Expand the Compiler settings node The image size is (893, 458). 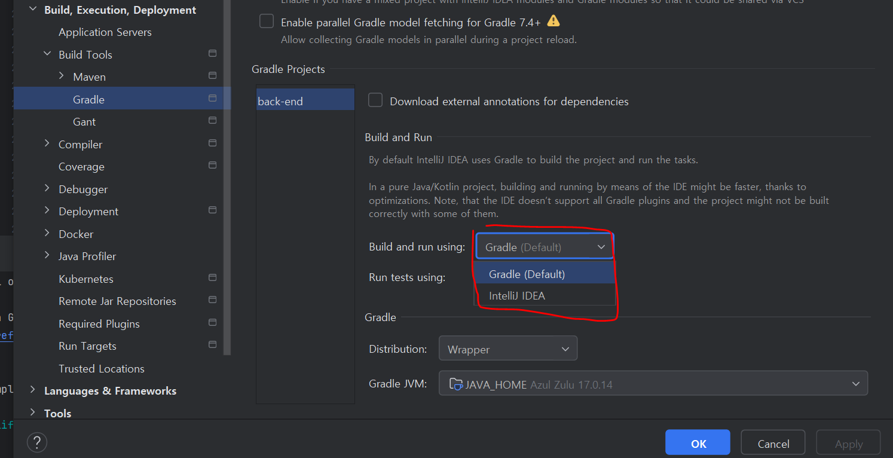(x=47, y=143)
